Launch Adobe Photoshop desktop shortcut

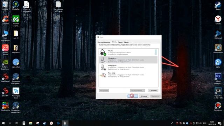(218, 79)
